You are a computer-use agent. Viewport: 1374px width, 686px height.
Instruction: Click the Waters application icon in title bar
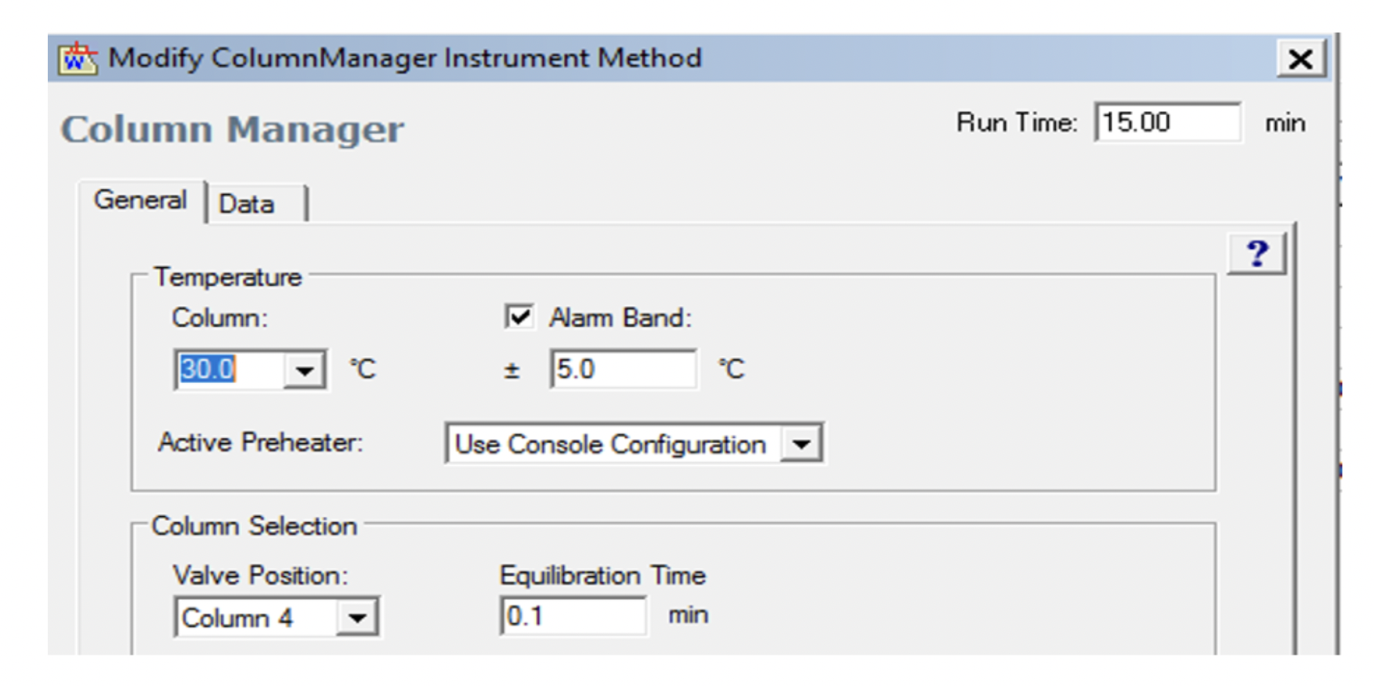78,59
